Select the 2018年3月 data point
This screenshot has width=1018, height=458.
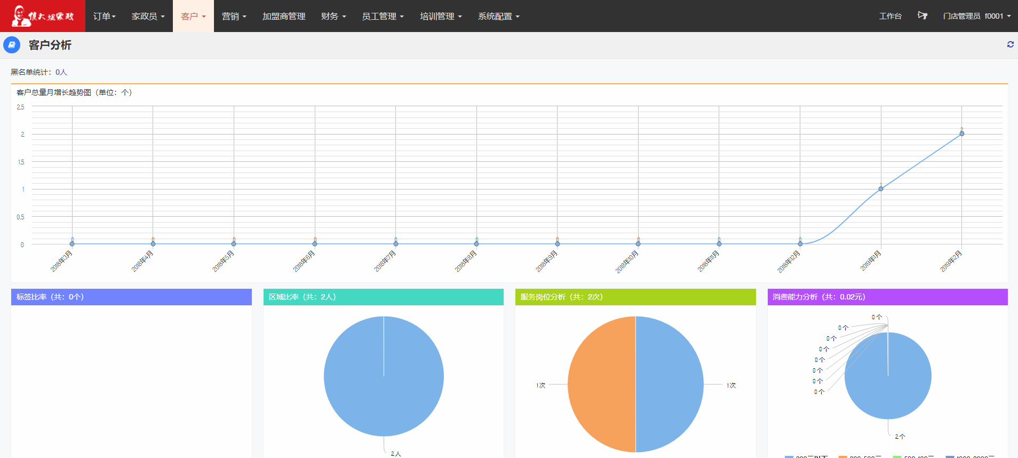[x=72, y=244]
